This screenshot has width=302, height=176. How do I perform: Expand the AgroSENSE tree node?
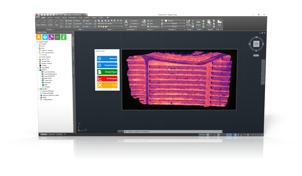point(38,68)
